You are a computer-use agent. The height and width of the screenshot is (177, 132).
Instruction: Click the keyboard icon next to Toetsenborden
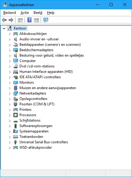(16, 137)
